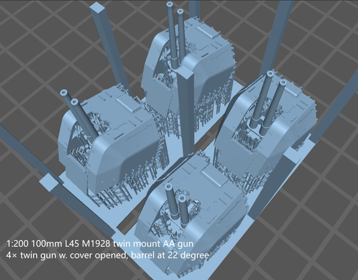Screen dimensions: 358x280
Task: Select the turret model overlapped by caption text
Action: pyautogui.click(x=191, y=215)
